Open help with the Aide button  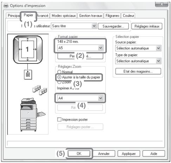(x=154, y=154)
